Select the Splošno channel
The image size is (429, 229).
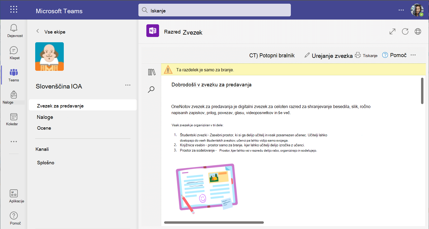(46, 163)
